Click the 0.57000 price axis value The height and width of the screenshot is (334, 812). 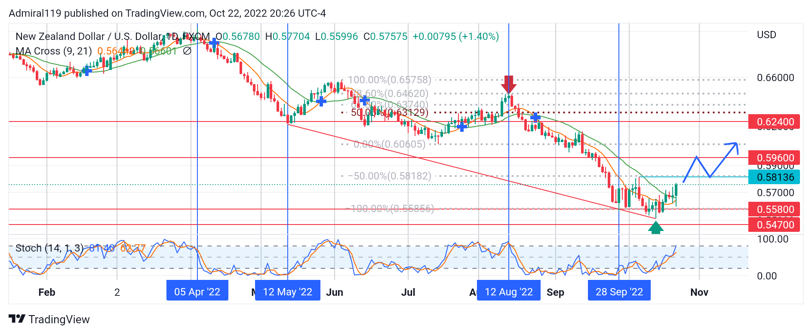point(775,193)
